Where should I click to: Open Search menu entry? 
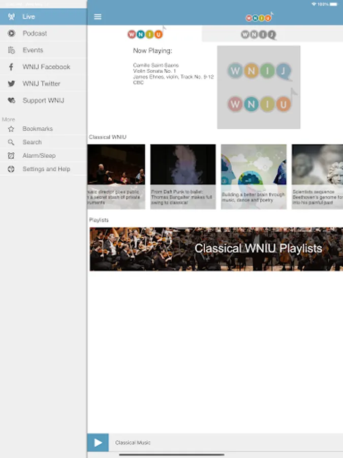[43, 142]
